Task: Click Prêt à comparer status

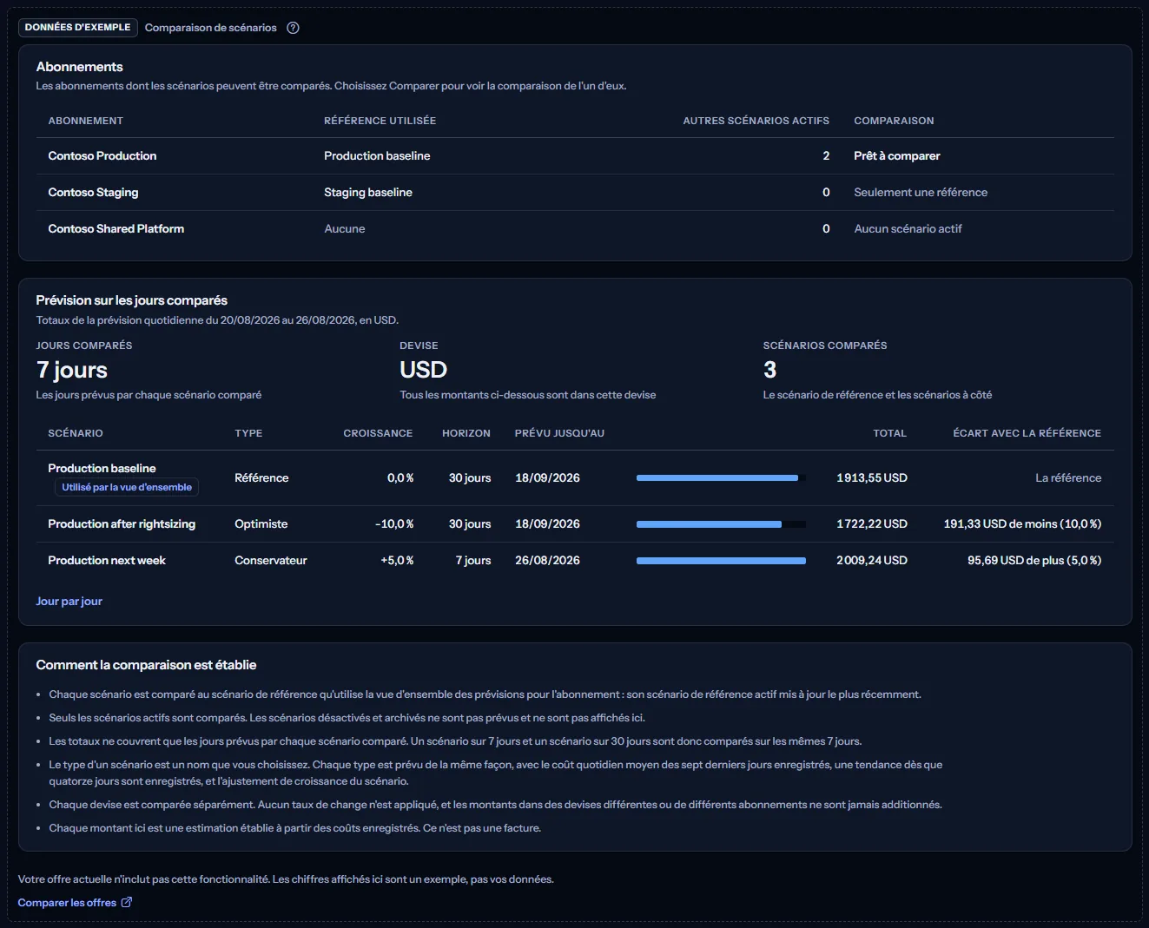Action: click(897, 156)
